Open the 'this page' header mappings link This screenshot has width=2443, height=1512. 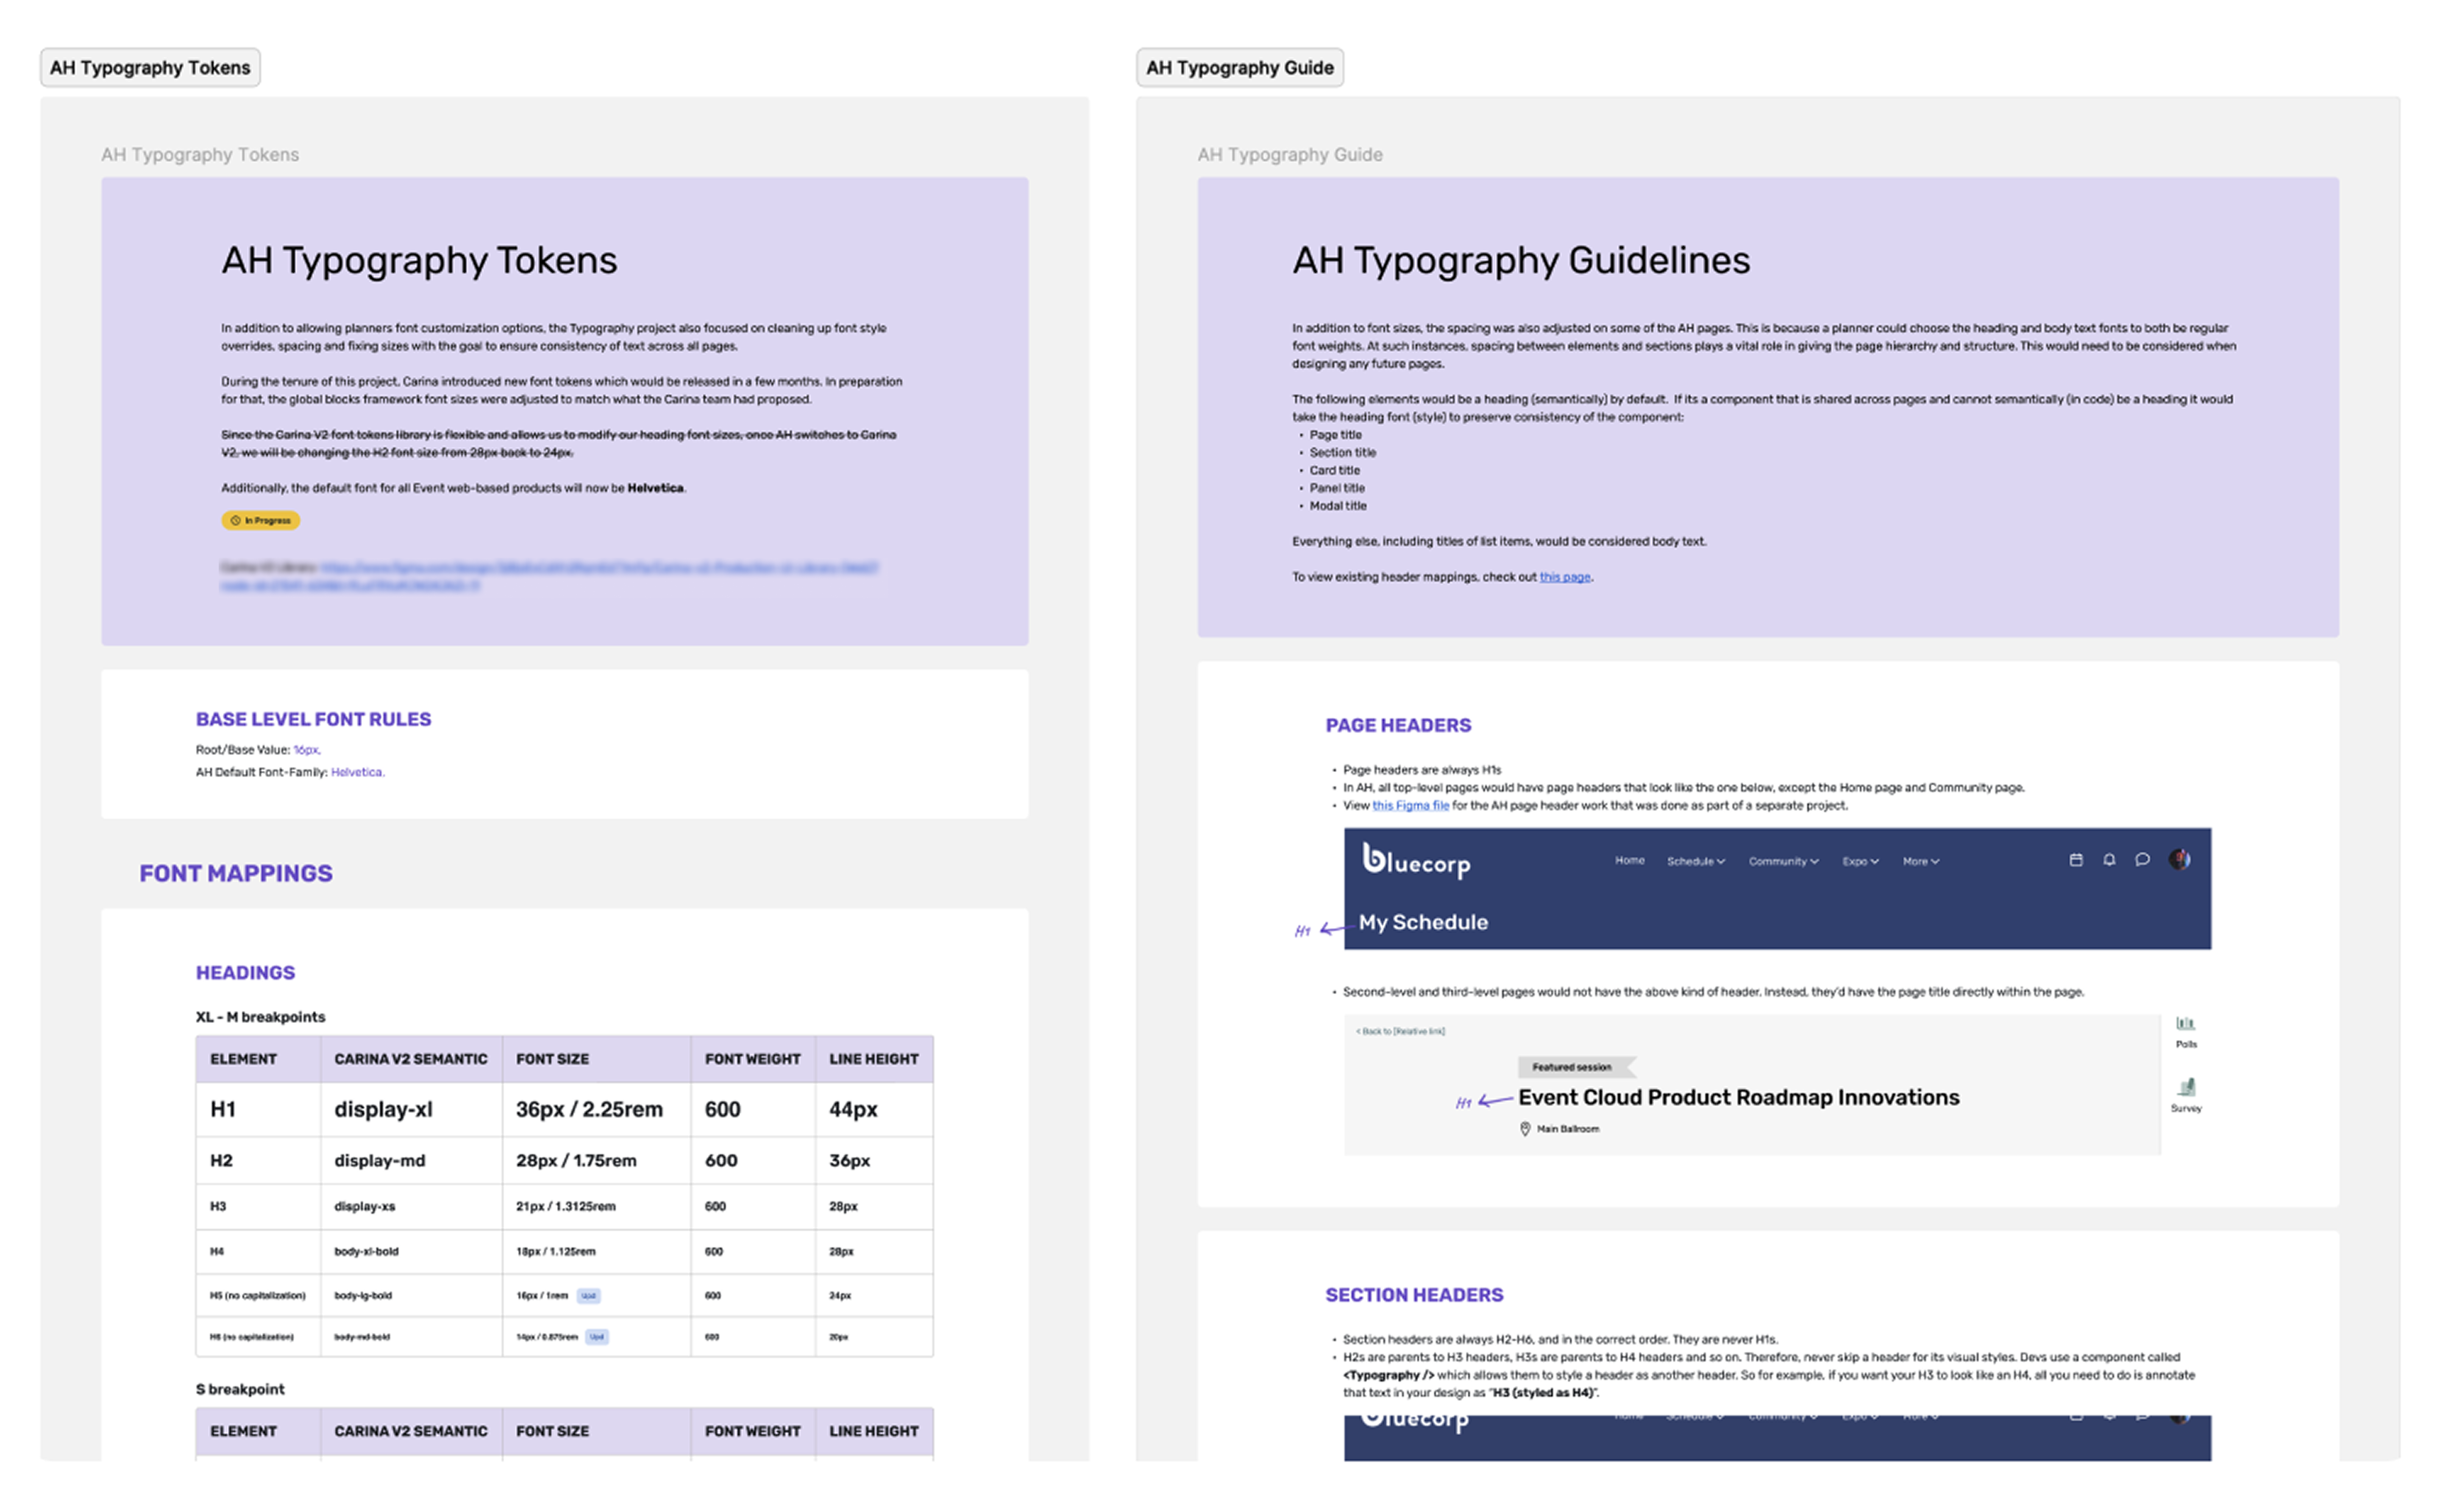pos(1564,577)
